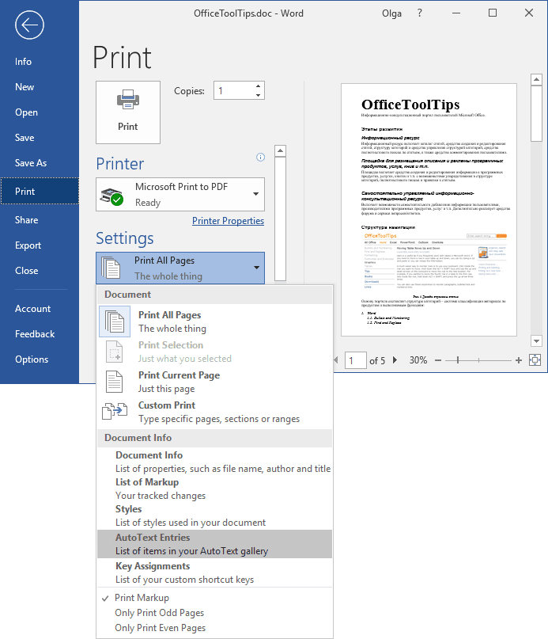Click the current page number field
Image resolution: width=548 pixels, height=639 pixels.
click(355, 360)
